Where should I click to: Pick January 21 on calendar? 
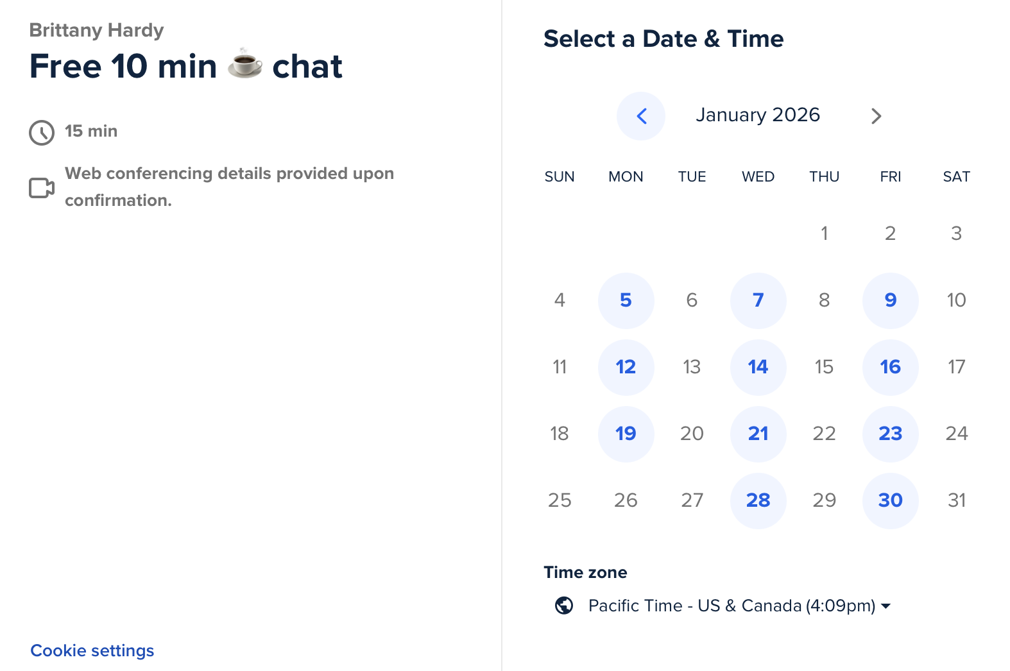pos(758,434)
